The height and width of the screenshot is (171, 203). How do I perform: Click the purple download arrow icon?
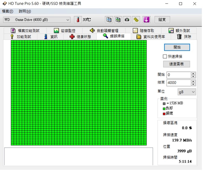click(x=146, y=20)
